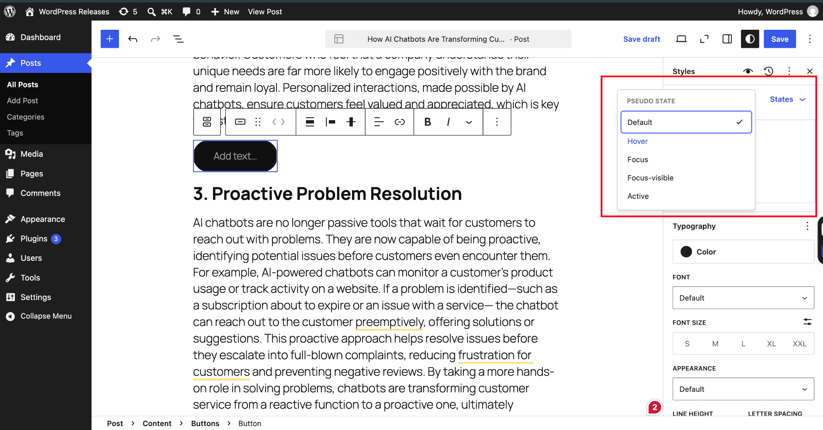Viewport: 823px width, 430px height.
Task: Toggle style book eye icon
Action: pos(748,71)
